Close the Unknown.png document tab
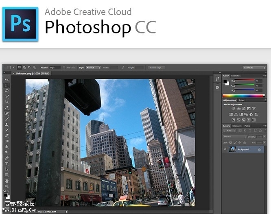 (x=13, y=74)
